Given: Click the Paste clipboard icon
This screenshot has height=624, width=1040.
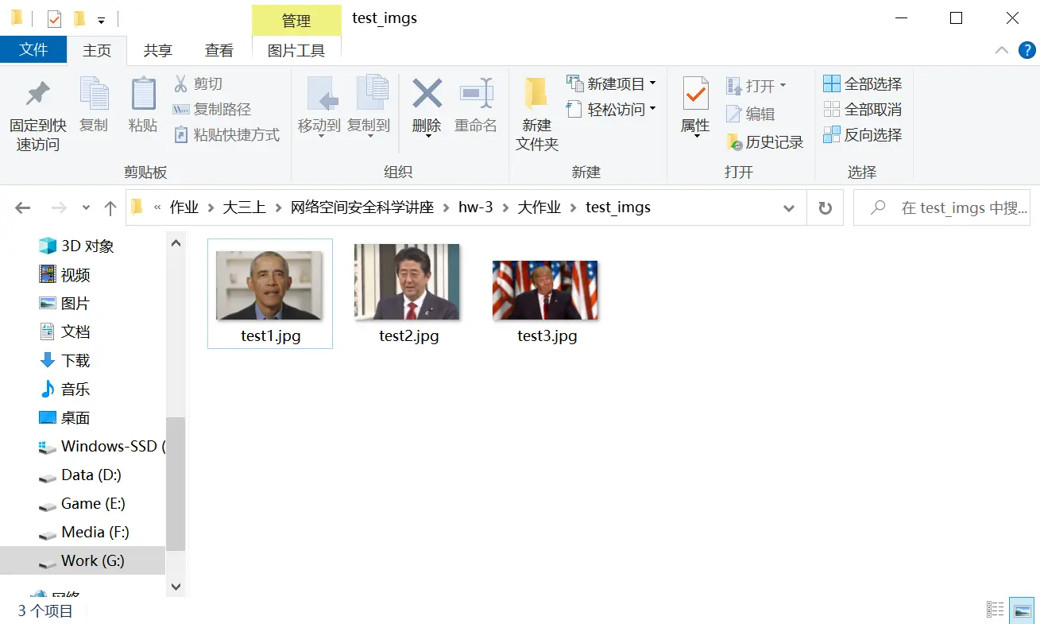Looking at the screenshot, I should click(x=143, y=95).
